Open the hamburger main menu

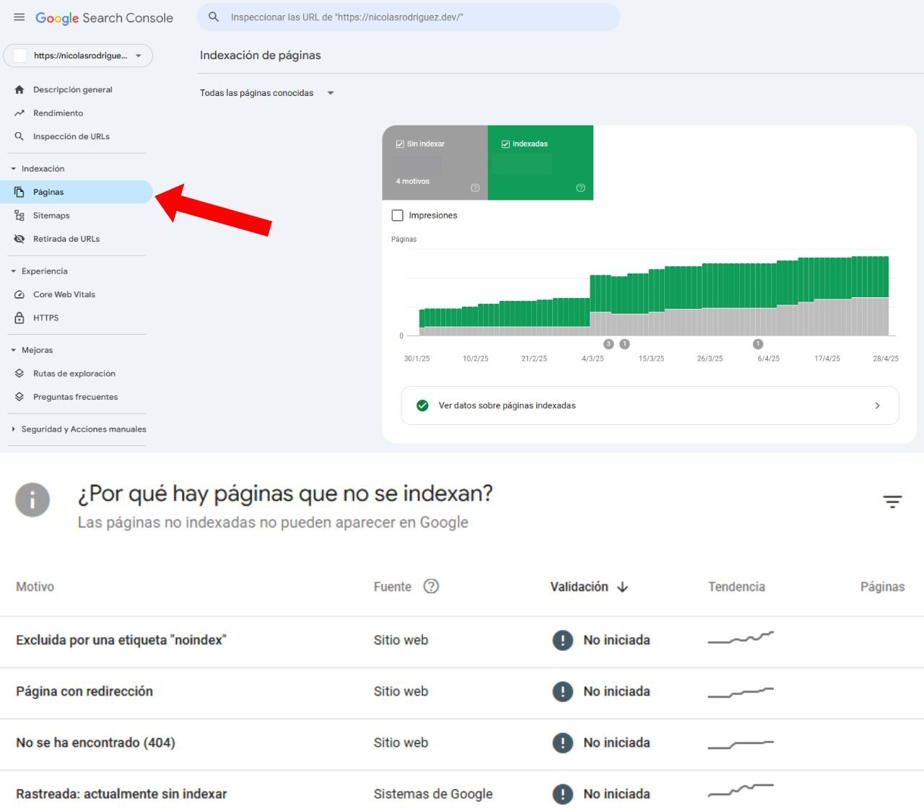point(19,17)
